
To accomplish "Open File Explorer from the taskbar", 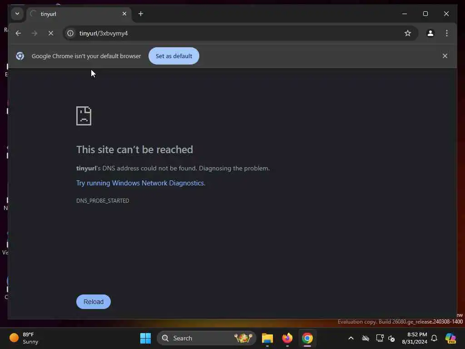I will (x=267, y=338).
